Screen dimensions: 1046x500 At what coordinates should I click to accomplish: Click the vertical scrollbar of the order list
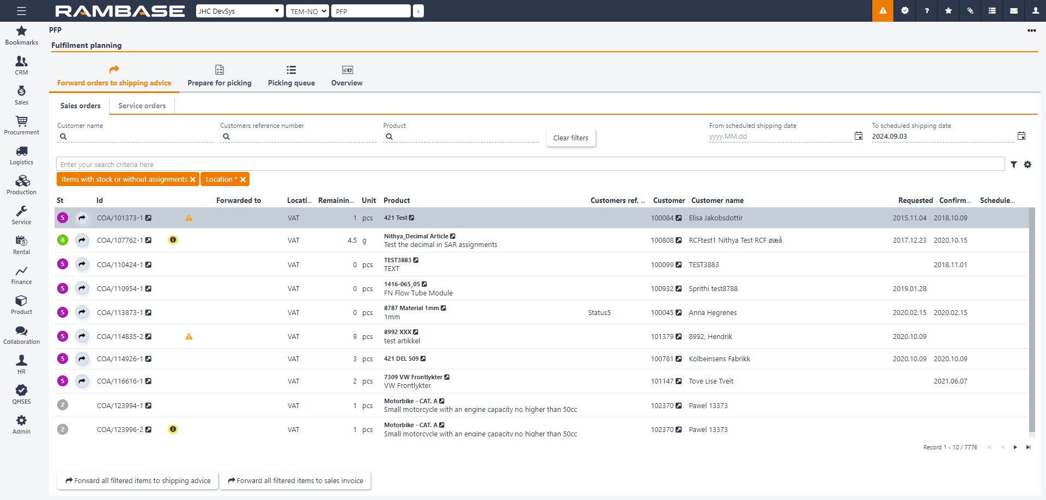1031,321
